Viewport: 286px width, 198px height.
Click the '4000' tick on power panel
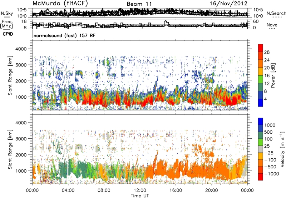click(21, 49)
